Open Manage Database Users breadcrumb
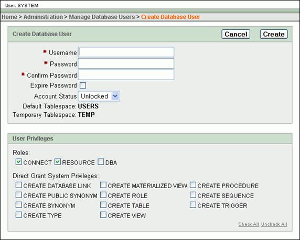The width and height of the screenshot is (300, 240). click(x=102, y=17)
